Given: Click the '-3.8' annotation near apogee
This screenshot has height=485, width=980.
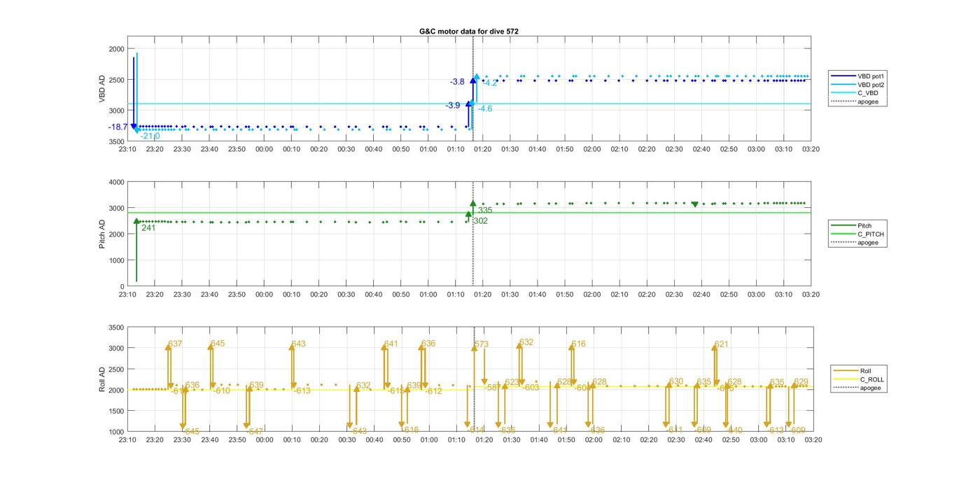Looking at the screenshot, I should 457,82.
